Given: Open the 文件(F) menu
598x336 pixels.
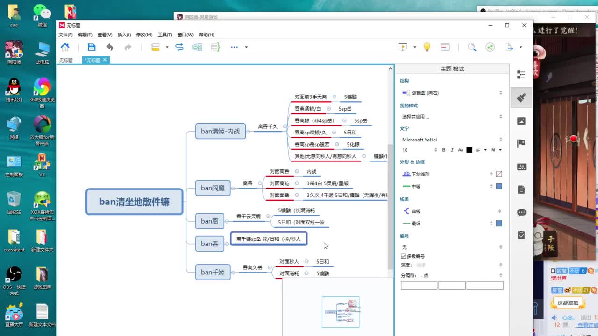Looking at the screenshot, I should tap(65, 35).
